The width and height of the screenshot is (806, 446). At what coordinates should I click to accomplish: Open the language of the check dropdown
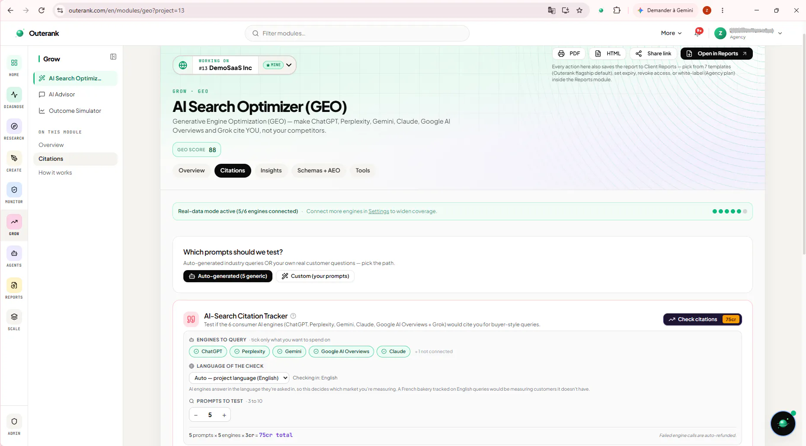(x=239, y=378)
